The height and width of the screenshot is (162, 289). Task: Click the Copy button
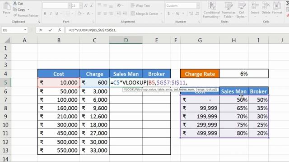coord(19,9)
